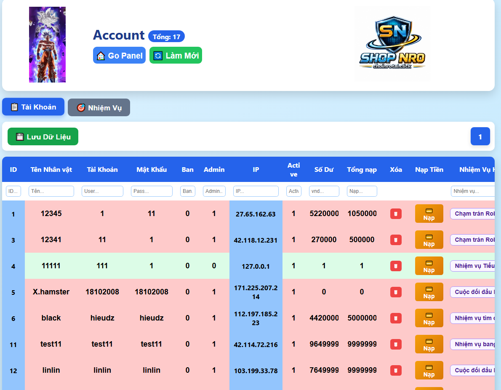Click Nạp button in black row

(429, 318)
